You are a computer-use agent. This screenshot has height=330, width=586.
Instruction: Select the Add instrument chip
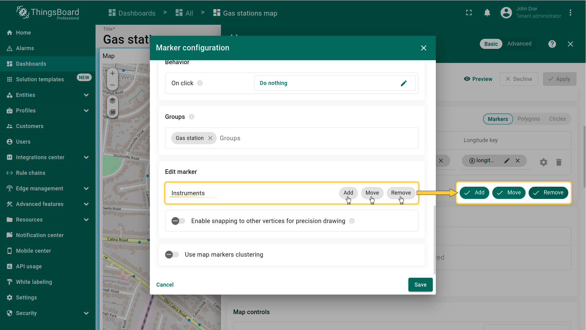348,193
